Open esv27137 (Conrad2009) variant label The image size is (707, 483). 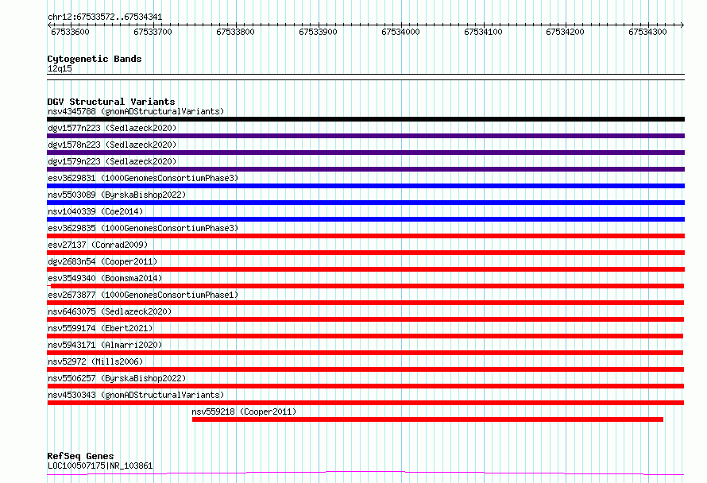pyautogui.click(x=98, y=245)
